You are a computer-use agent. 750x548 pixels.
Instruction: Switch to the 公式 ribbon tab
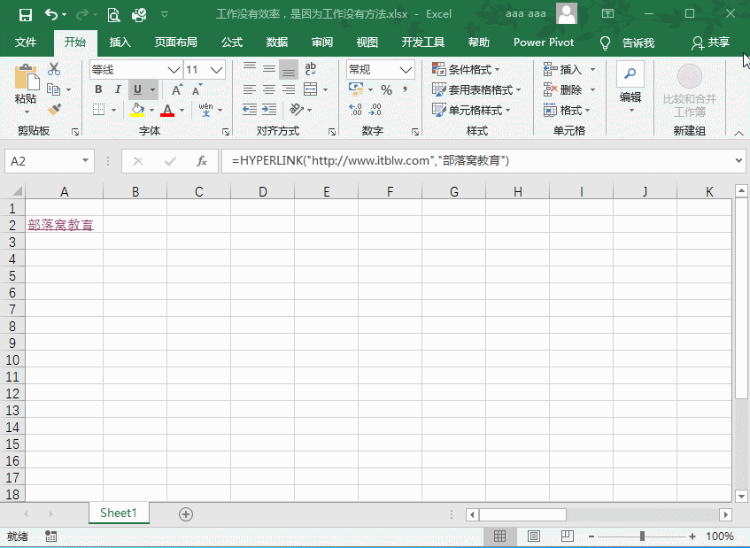pyautogui.click(x=232, y=42)
